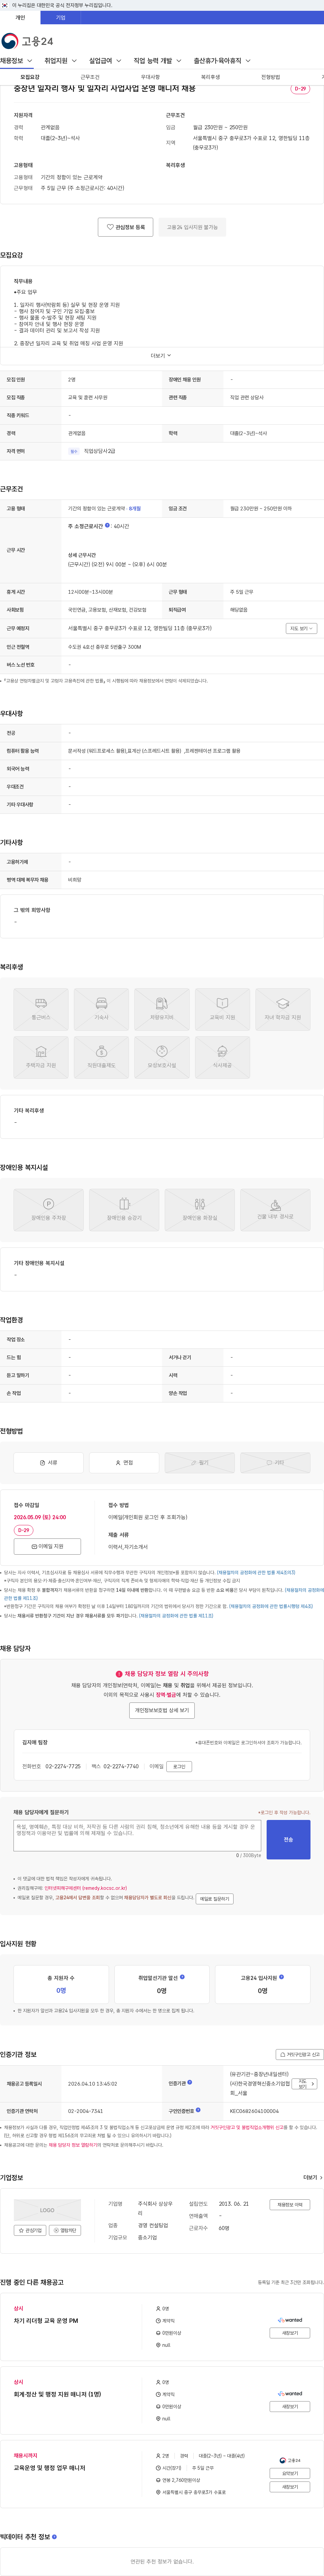Open the 고용24 logo home link
Image resolution: width=324 pixels, height=2576 pixels.
(x=27, y=41)
